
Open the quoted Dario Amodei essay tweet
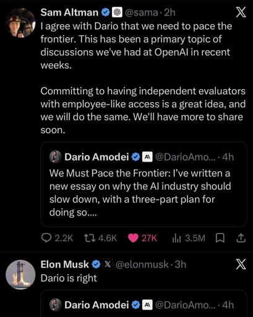click(x=144, y=185)
